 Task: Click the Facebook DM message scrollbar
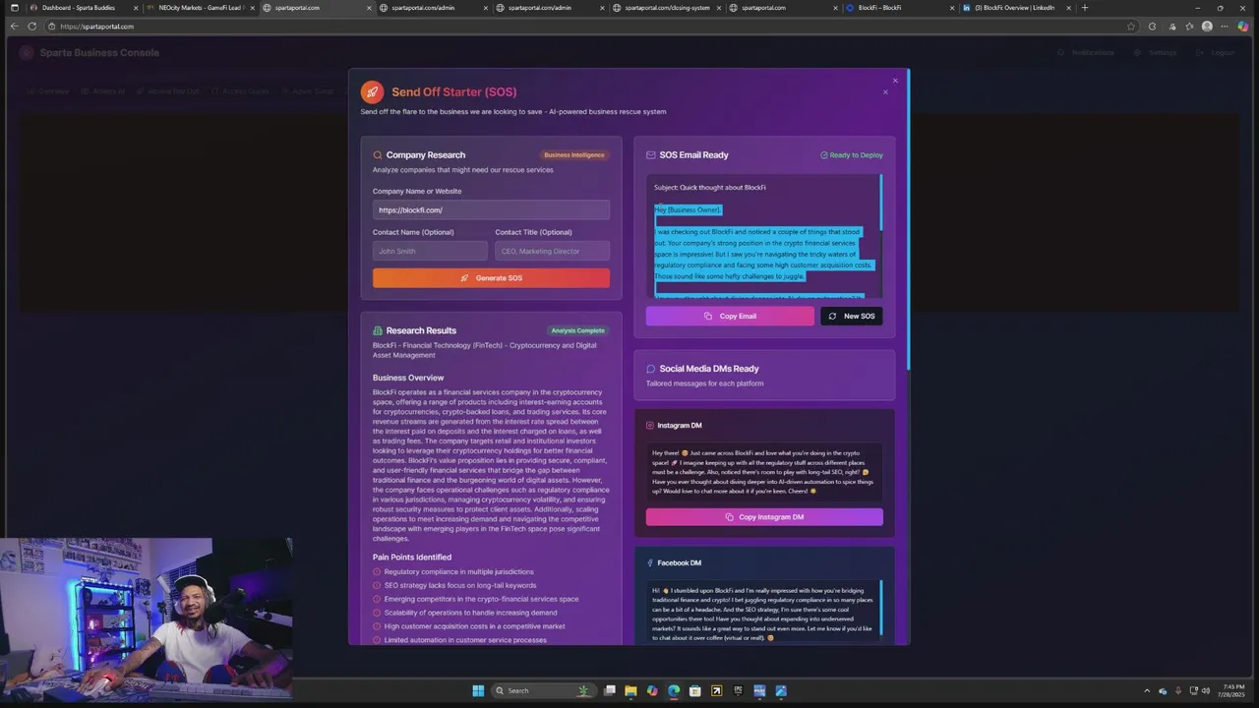[x=880, y=608]
